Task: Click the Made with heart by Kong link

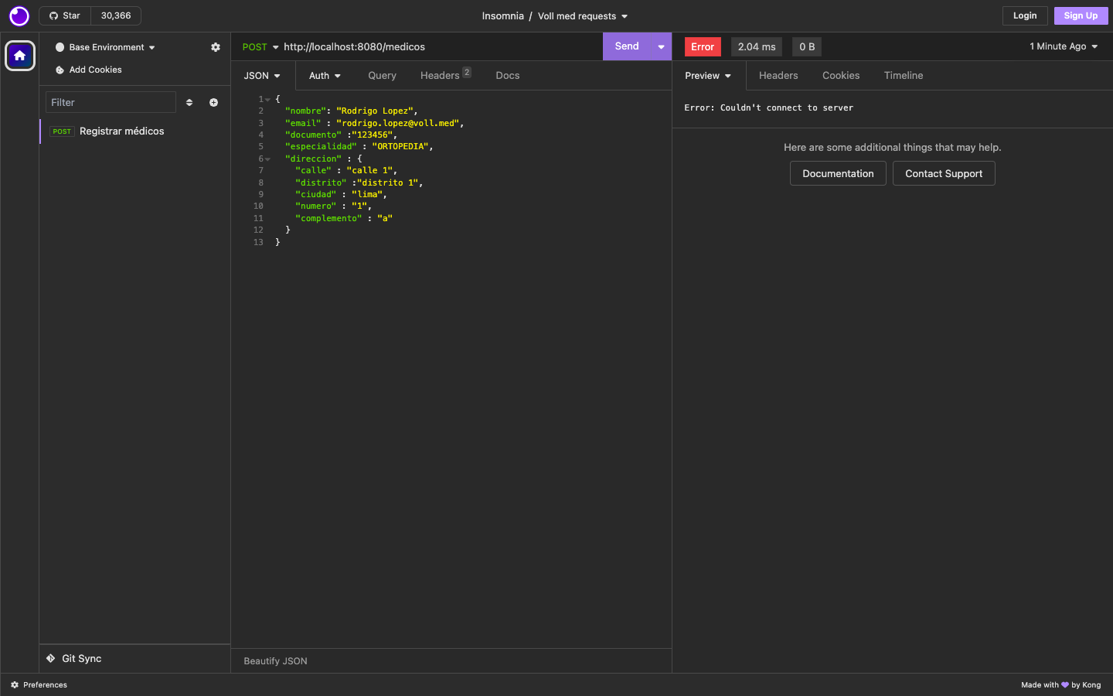Action: [x=1060, y=684]
